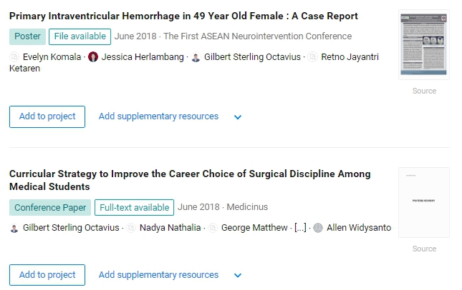Click Add to project for conference paper

pos(47,275)
